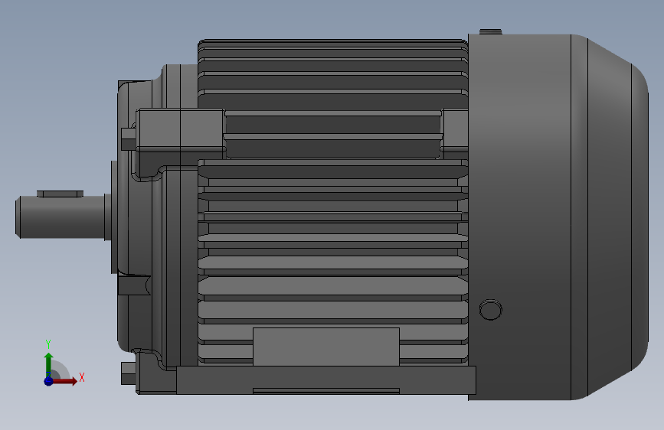
Task: Select the large fan cover housing
Action: point(558,217)
